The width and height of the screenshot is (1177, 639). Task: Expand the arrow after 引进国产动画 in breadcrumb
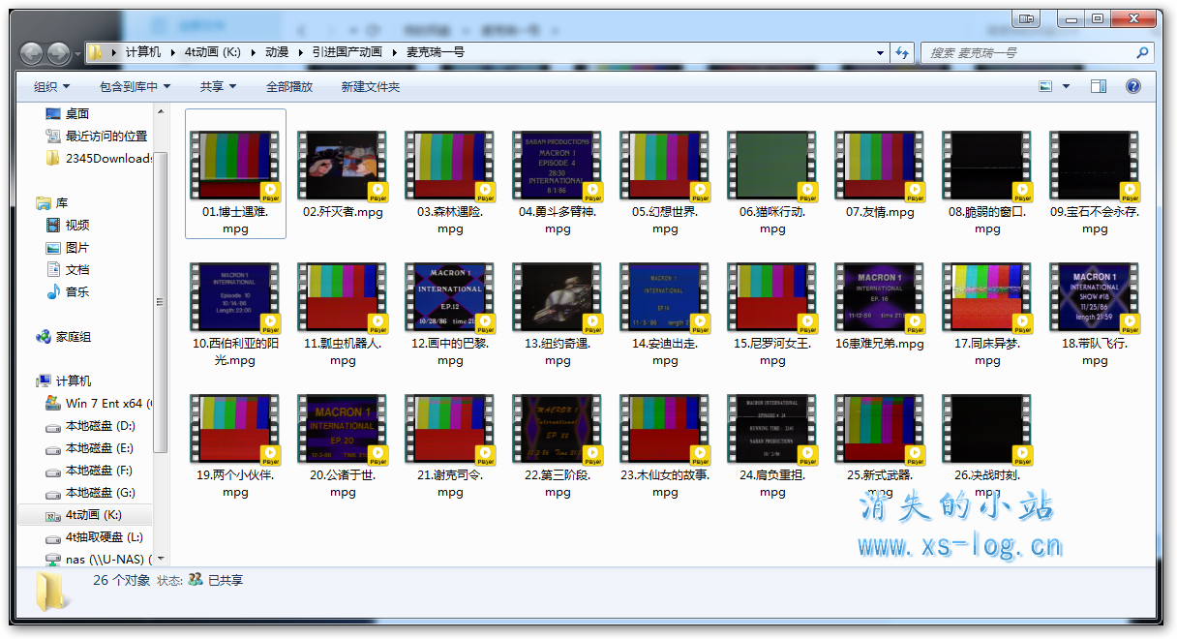coord(394,52)
